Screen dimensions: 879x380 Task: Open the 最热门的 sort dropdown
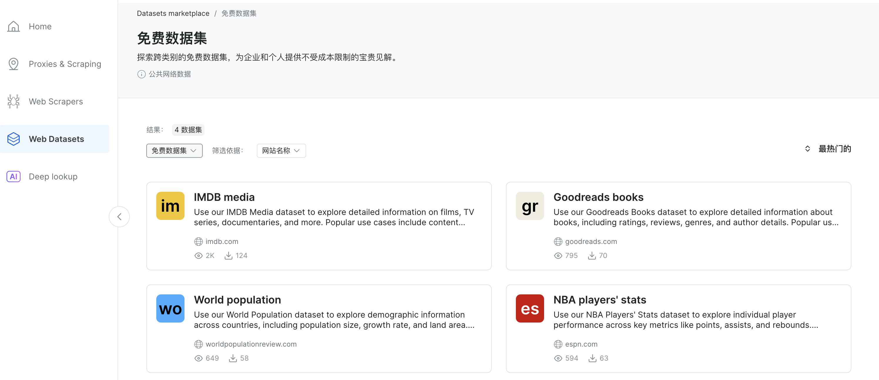tap(828, 149)
